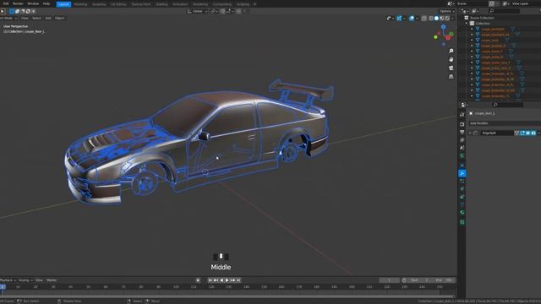
Task: Open the Window menu
Action: 33,3
